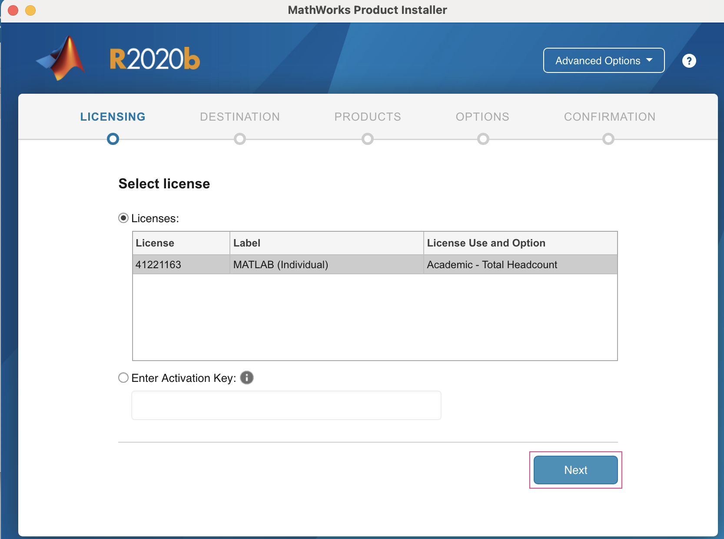The height and width of the screenshot is (539, 724).
Task: Switch to the PRODUCTS tab
Action: coord(368,117)
